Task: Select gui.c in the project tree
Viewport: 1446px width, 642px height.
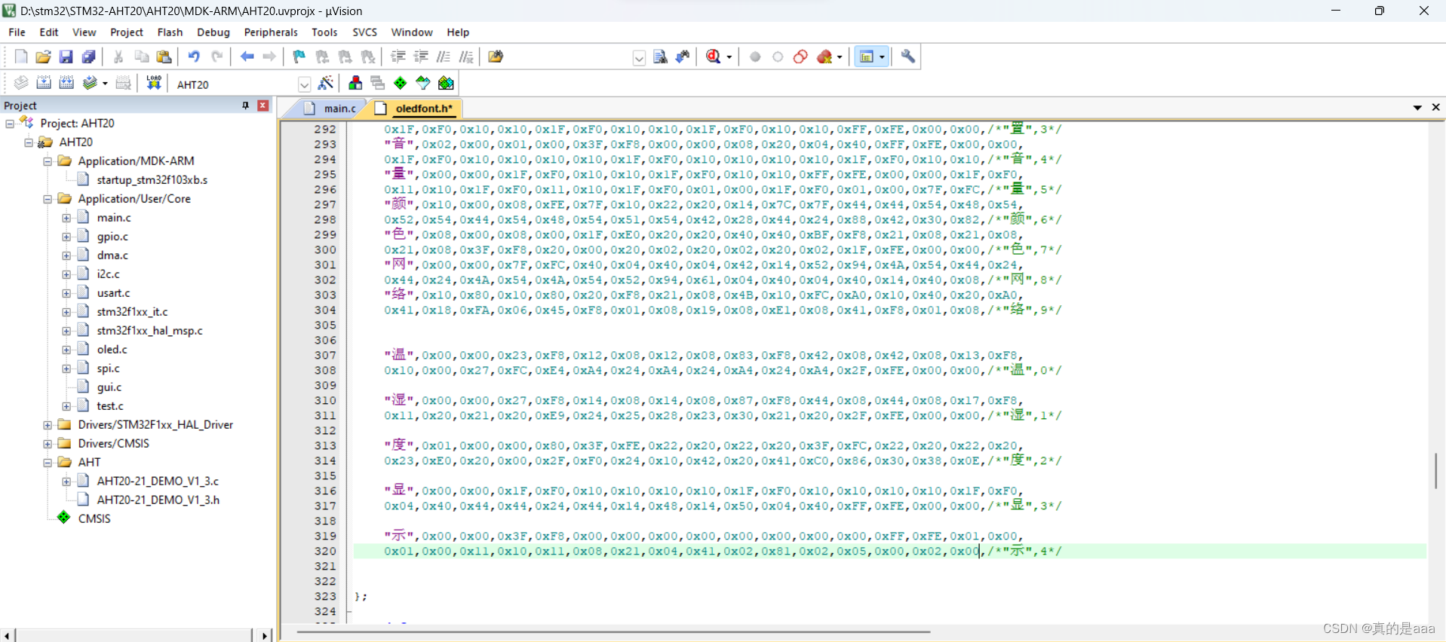Action: tap(109, 387)
